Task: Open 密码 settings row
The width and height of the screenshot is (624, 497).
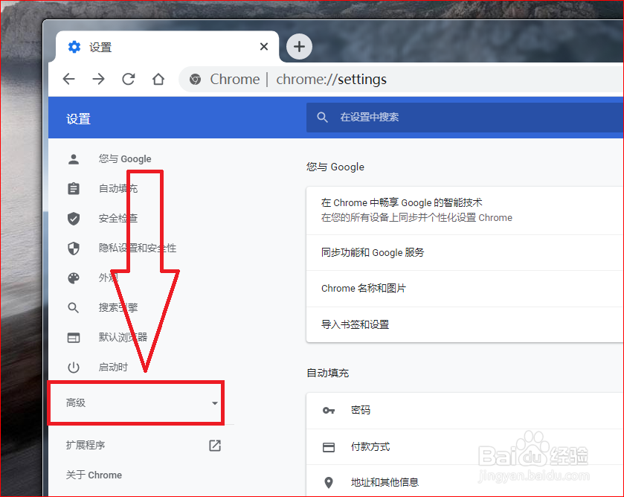Action: [465, 411]
